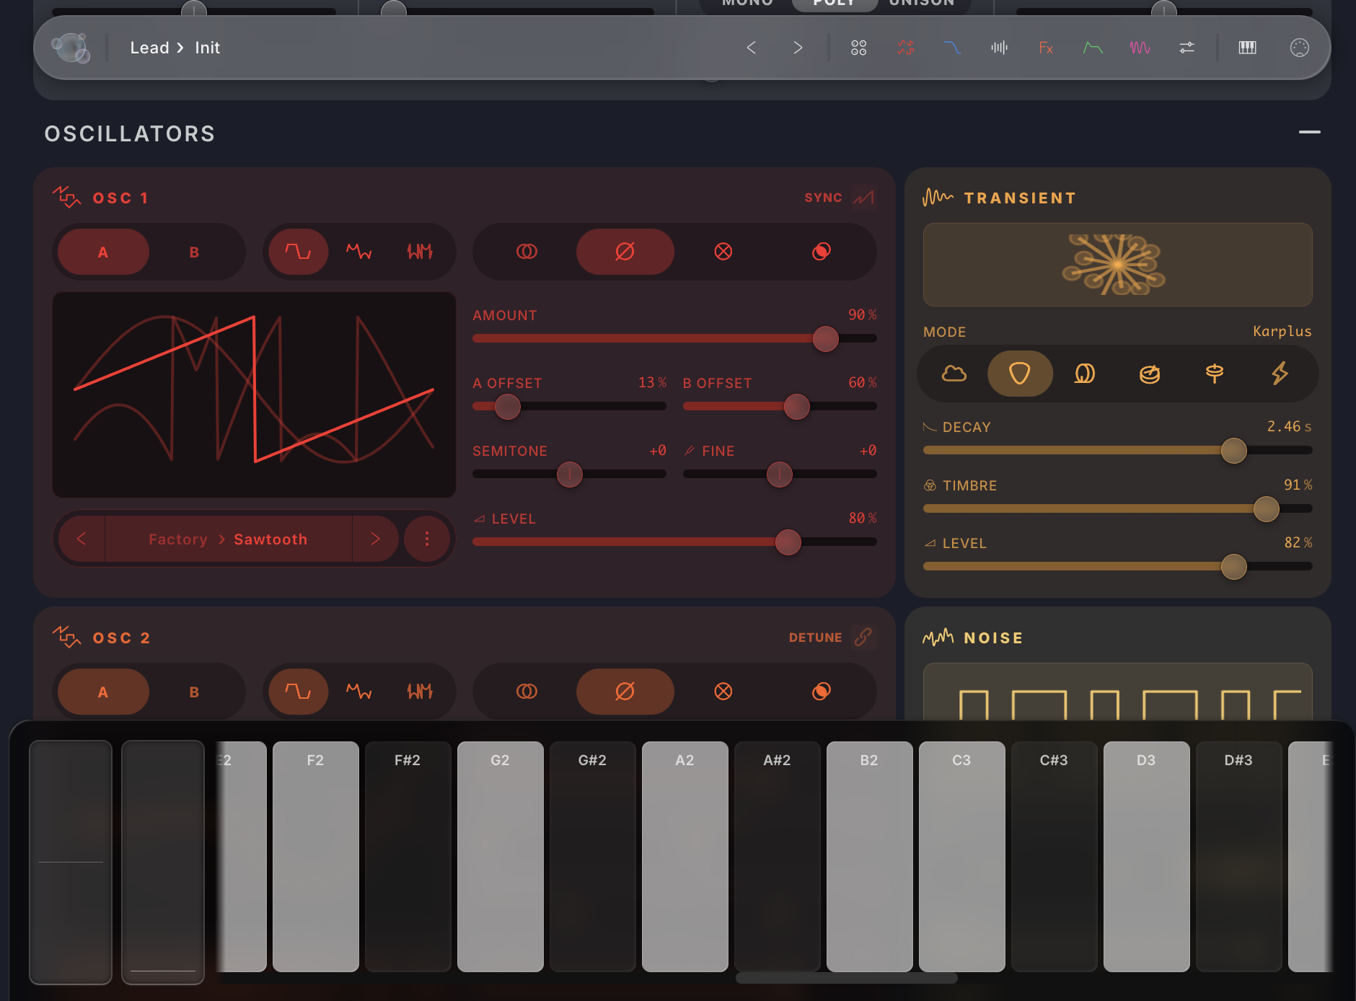Select OSC 1 filled circle blend mode
Screen dimensions: 1356x1001
click(822, 252)
